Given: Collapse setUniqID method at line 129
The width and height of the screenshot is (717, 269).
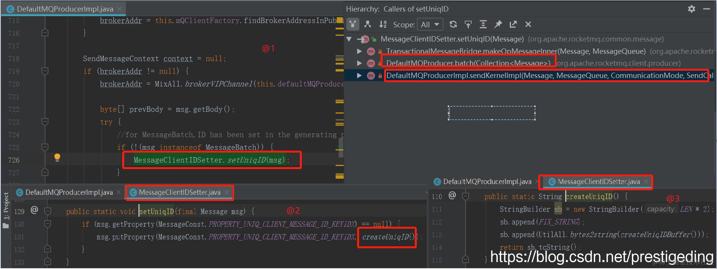Looking at the screenshot, I should coord(48,211).
